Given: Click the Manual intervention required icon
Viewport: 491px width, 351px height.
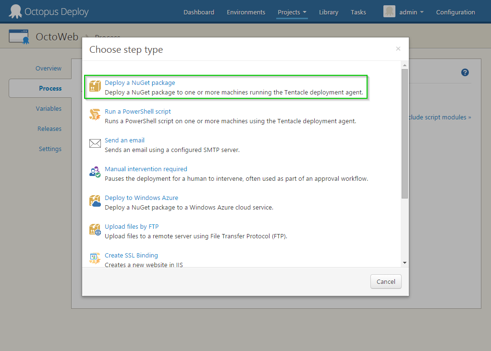Looking at the screenshot, I should pos(95,172).
